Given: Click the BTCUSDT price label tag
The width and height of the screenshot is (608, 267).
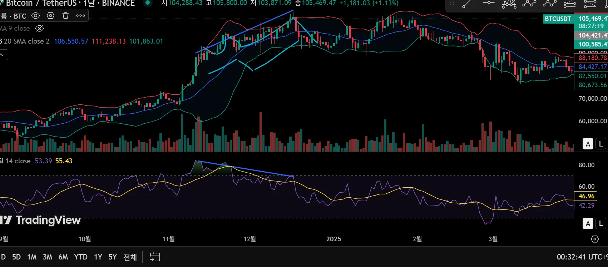Looking at the screenshot, I should [558, 19].
